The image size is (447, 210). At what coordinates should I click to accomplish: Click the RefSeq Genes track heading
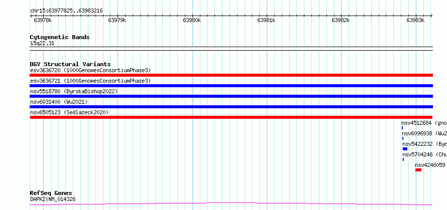click(x=51, y=193)
